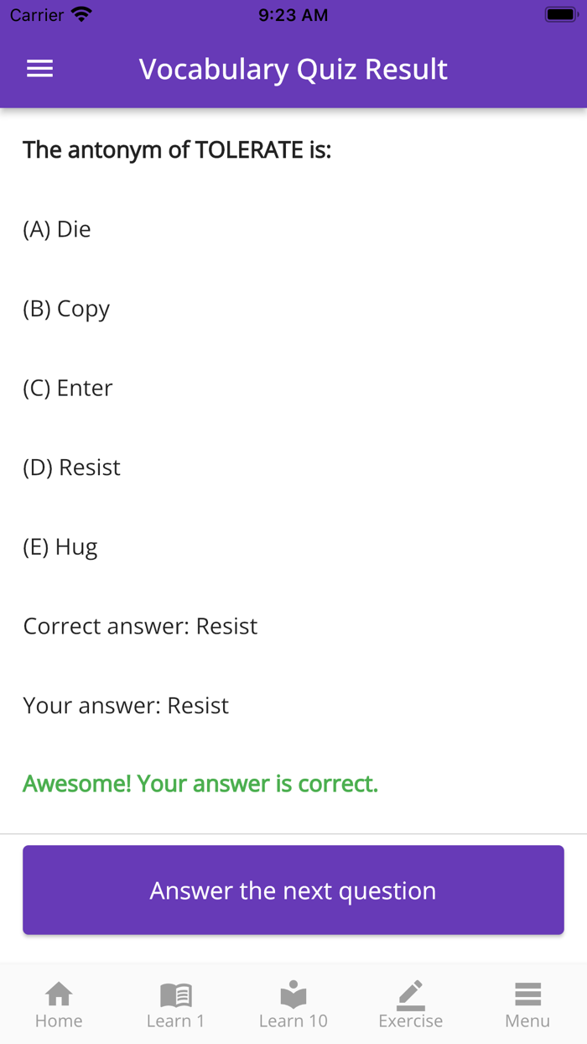Open the Menu icon in bottom bar

[527, 993]
